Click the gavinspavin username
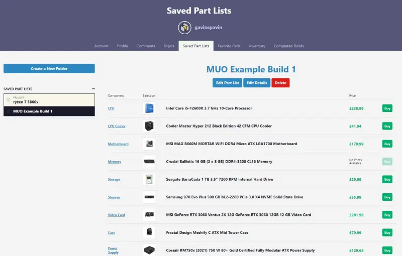402x256 pixels. [208, 28]
